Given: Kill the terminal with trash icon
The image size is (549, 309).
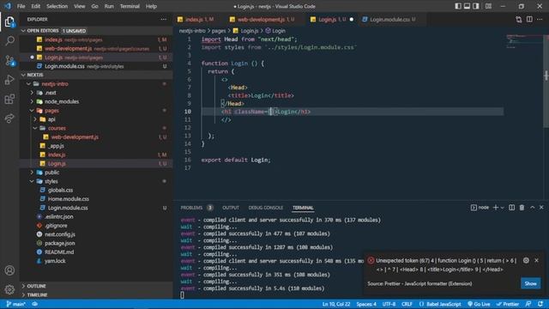Looking at the screenshot, I should (522, 208).
